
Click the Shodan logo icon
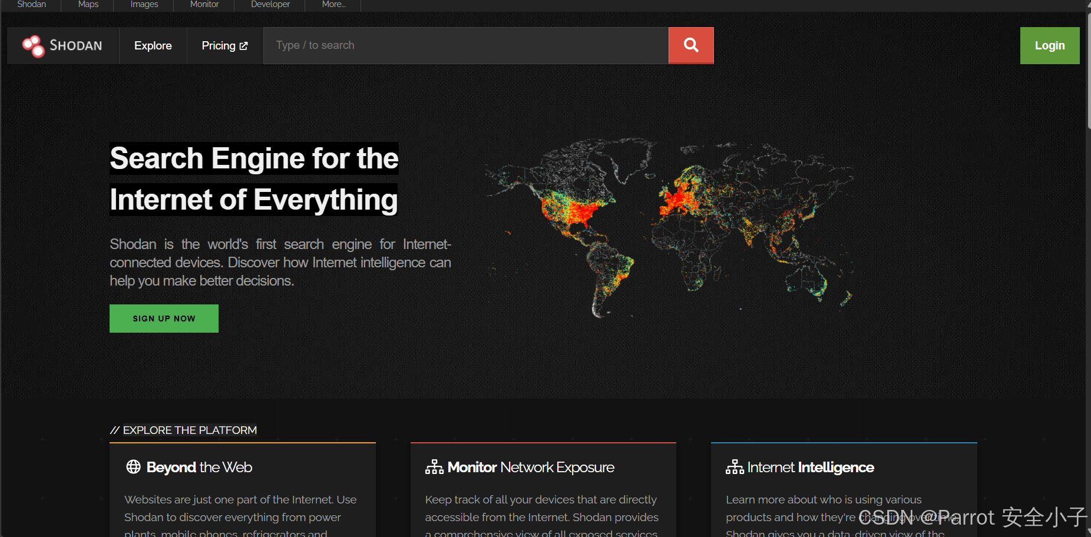pyautogui.click(x=33, y=46)
